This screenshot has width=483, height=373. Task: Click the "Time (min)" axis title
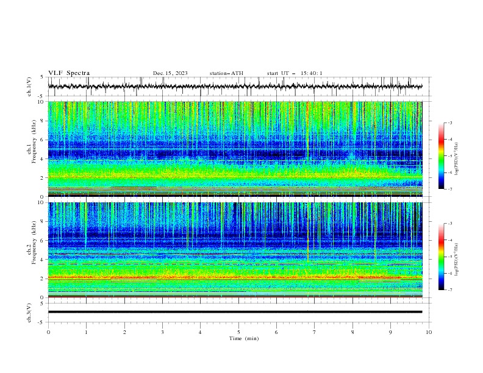244,338
